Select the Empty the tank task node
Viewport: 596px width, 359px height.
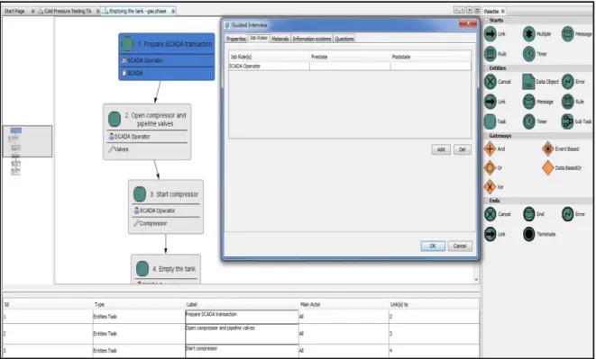(x=166, y=269)
